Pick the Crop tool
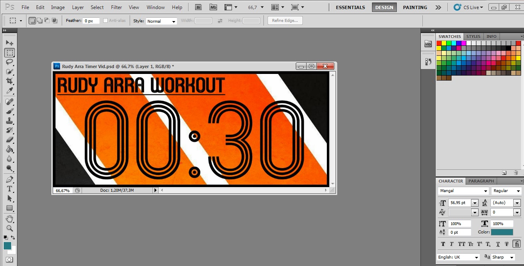This screenshot has height=266, width=524. [x=10, y=80]
